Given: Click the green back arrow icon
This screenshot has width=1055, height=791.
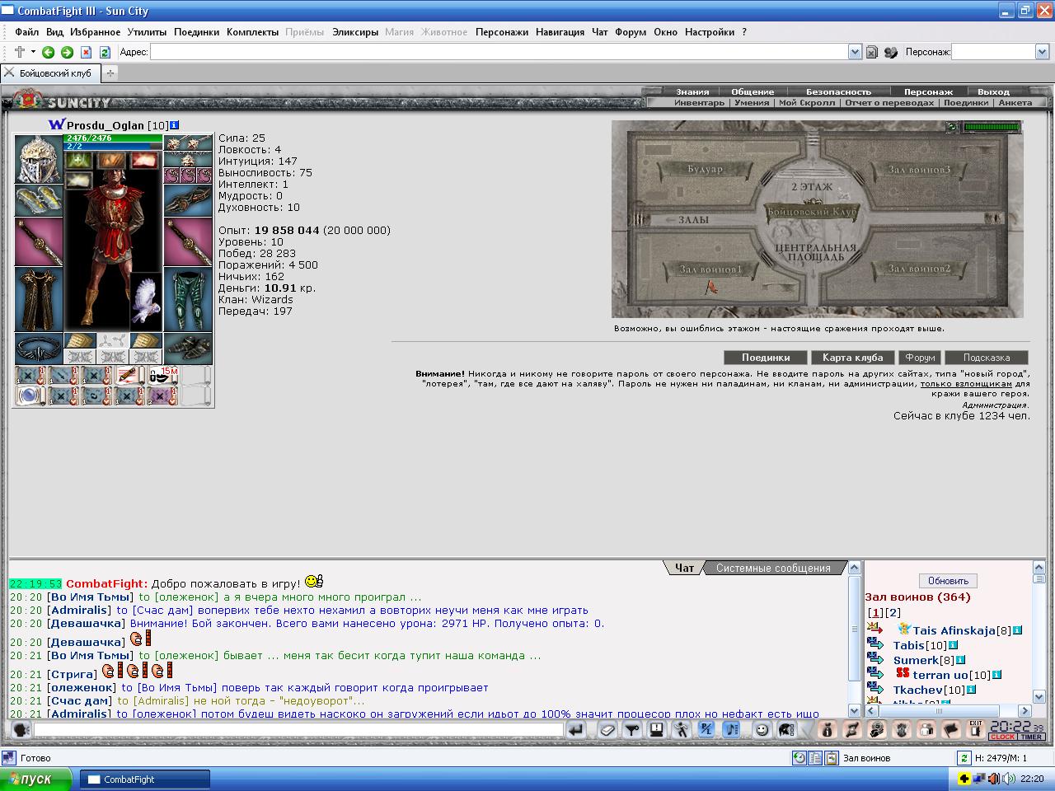Looking at the screenshot, I should point(48,52).
